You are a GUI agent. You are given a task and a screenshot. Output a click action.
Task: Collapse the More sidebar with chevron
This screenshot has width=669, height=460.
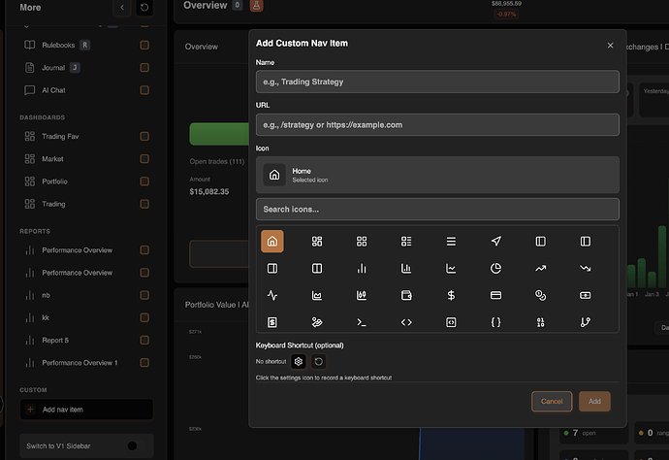[x=122, y=7]
